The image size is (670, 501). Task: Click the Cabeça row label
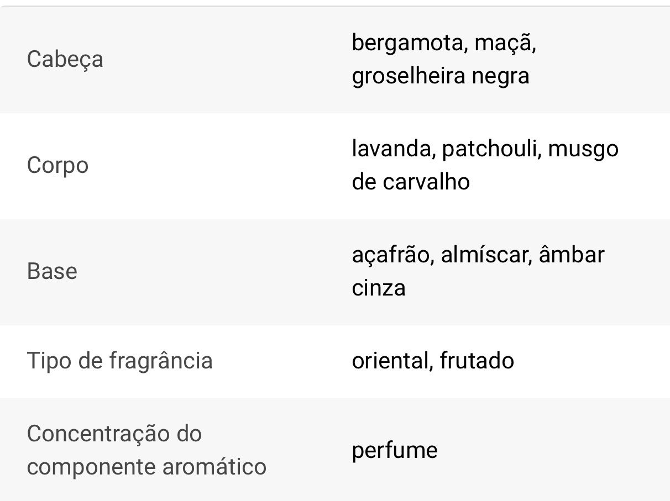(x=65, y=59)
